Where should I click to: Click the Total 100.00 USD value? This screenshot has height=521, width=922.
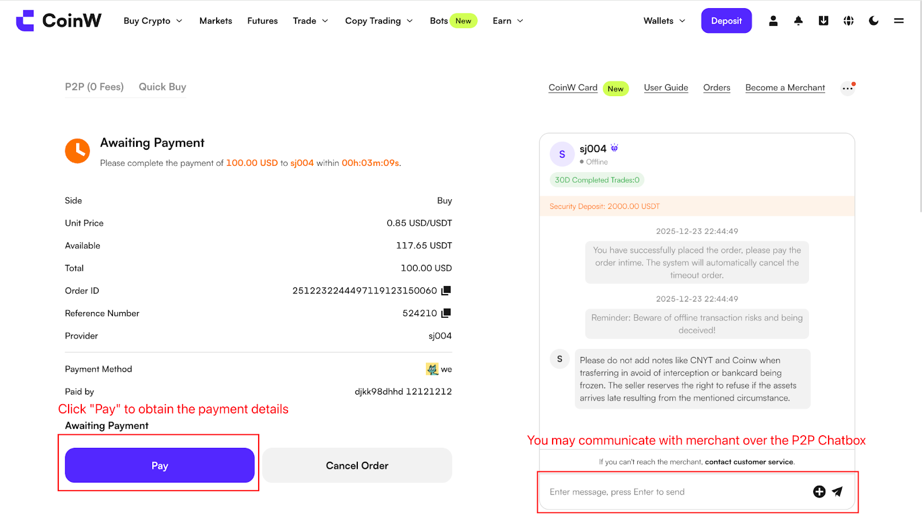coord(426,268)
